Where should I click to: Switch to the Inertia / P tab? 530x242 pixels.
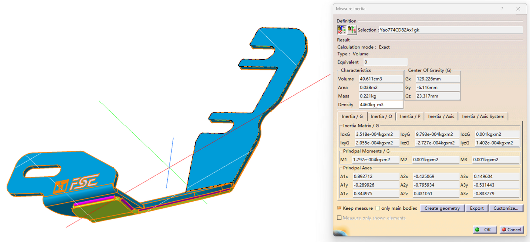pyautogui.click(x=410, y=116)
